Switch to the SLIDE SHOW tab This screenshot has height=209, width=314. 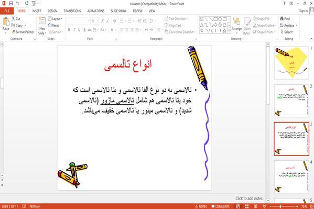click(x=118, y=11)
